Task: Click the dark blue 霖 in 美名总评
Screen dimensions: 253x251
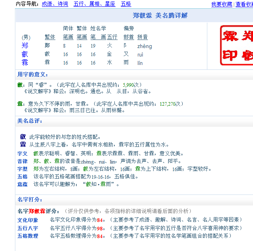Action: 23,144
